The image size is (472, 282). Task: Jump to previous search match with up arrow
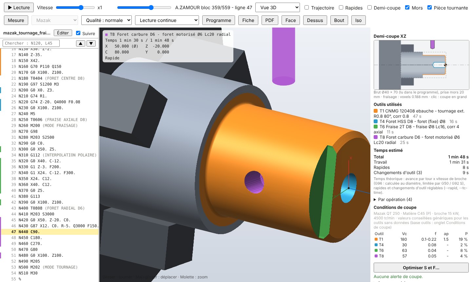point(81,43)
